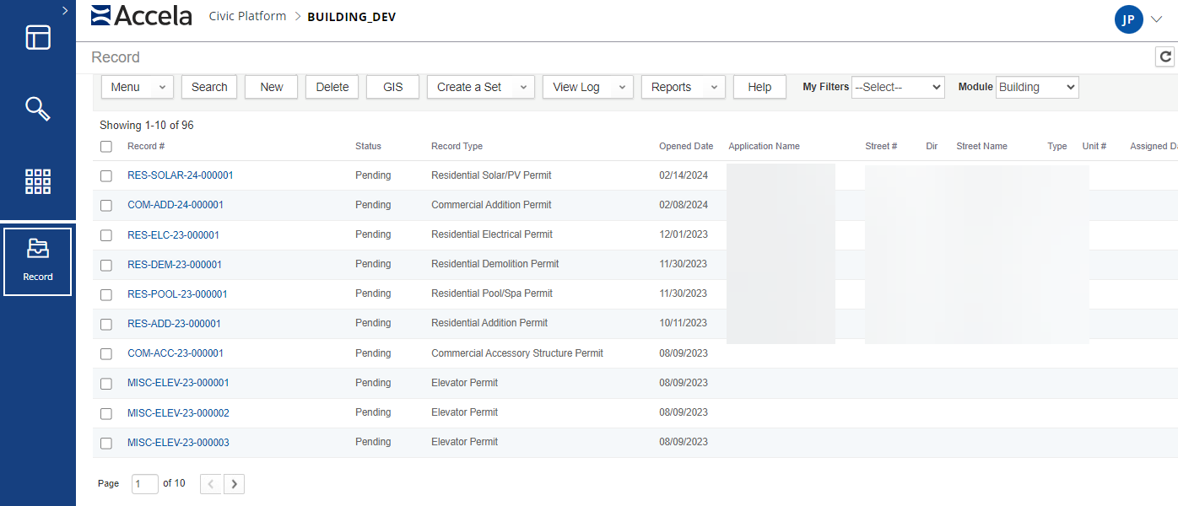Open the Menu toolbar item
This screenshot has width=1178, height=506.
(137, 87)
